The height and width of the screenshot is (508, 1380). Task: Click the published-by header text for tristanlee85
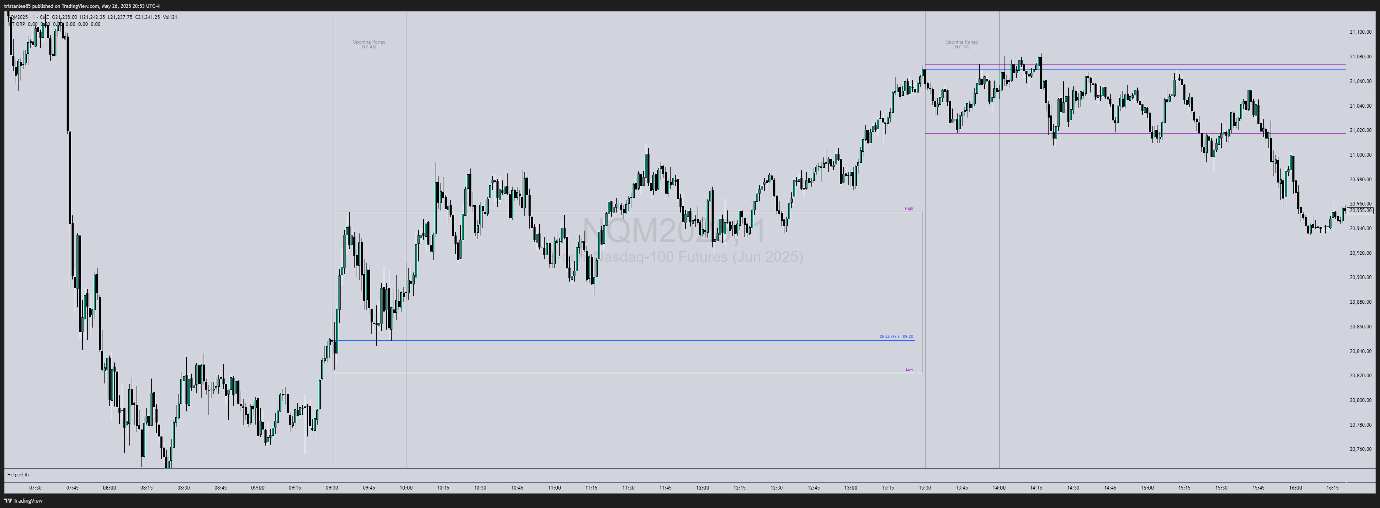81,6
